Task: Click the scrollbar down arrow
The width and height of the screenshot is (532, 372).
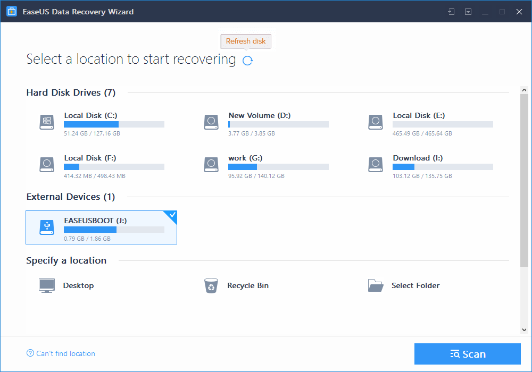Action: pyautogui.click(x=524, y=329)
